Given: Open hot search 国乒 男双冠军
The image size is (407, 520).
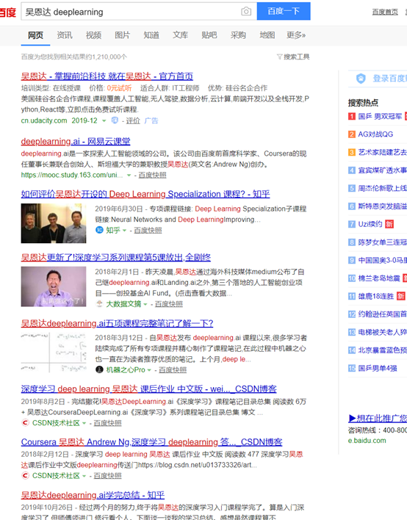Looking at the screenshot, I should pyautogui.click(x=380, y=116).
